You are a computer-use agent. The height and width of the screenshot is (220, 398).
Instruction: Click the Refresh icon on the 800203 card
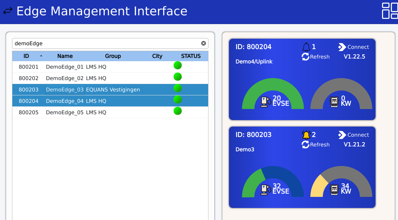point(305,145)
